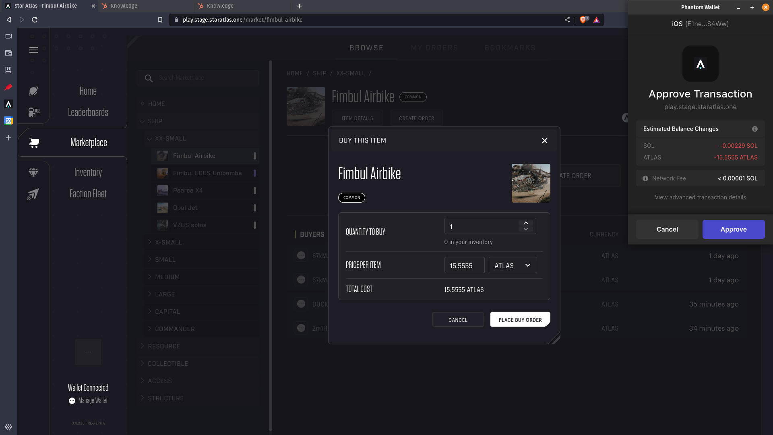The width and height of the screenshot is (773, 435).
Task: Click the browser forward navigation arrow
Action: (x=22, y=20)
